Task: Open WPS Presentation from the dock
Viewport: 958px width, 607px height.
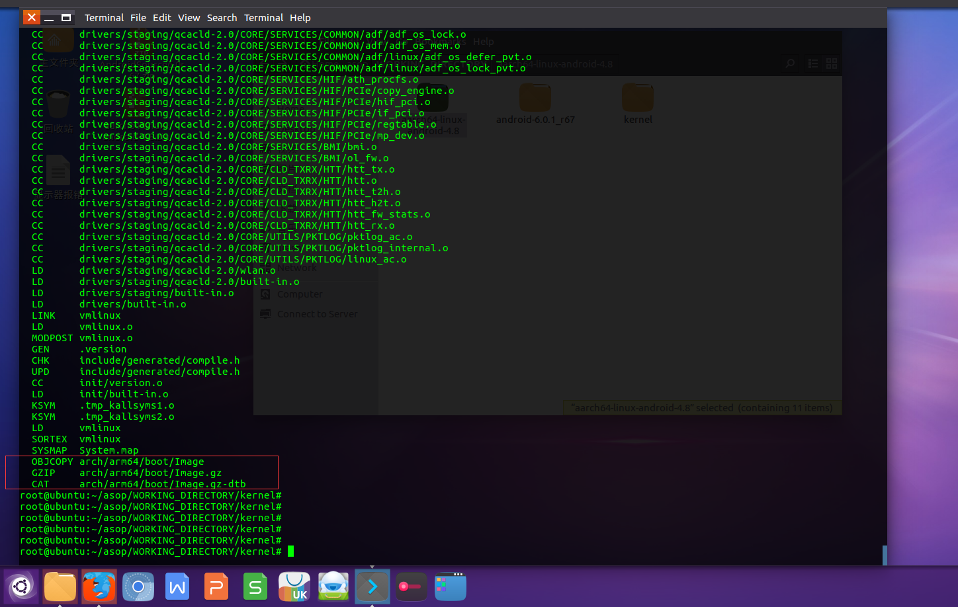Action: [216, 587]
